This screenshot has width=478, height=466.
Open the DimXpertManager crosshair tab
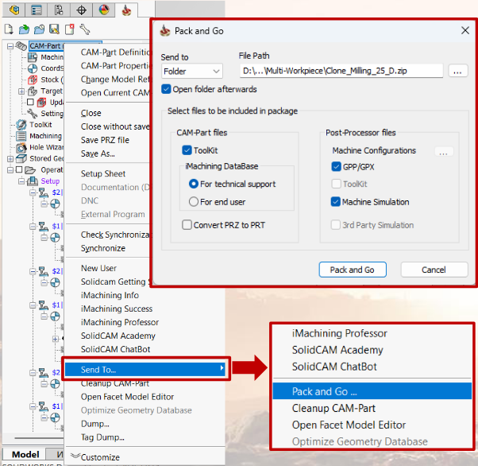coord(81,10)
